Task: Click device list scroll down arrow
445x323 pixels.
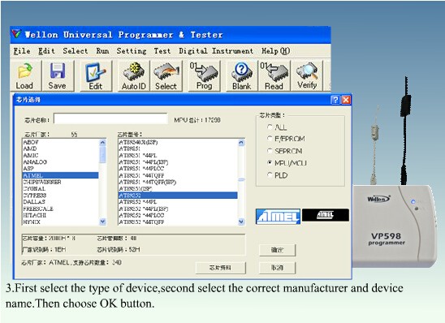Action: pos(241,222)
